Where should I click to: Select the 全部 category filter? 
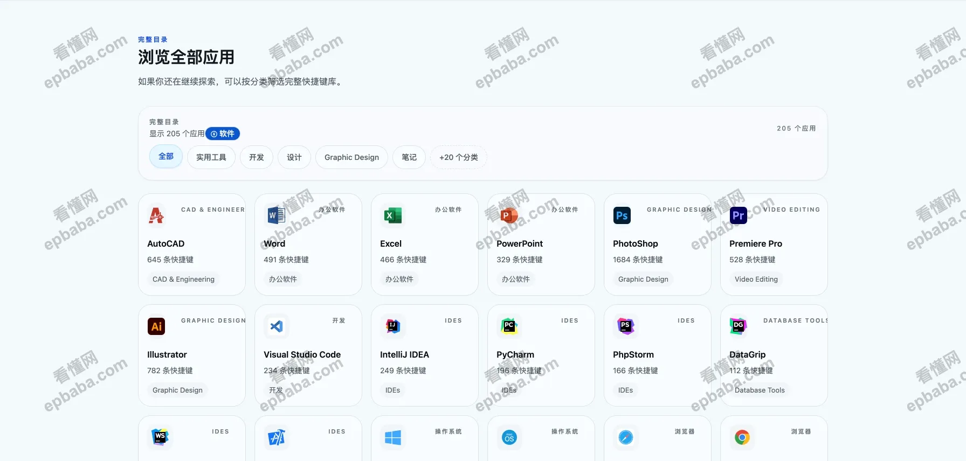click(166, 157)
